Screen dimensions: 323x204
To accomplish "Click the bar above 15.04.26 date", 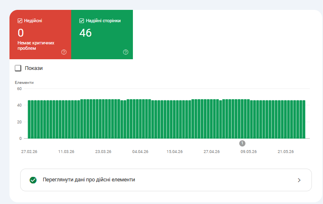I will [174, 119].
